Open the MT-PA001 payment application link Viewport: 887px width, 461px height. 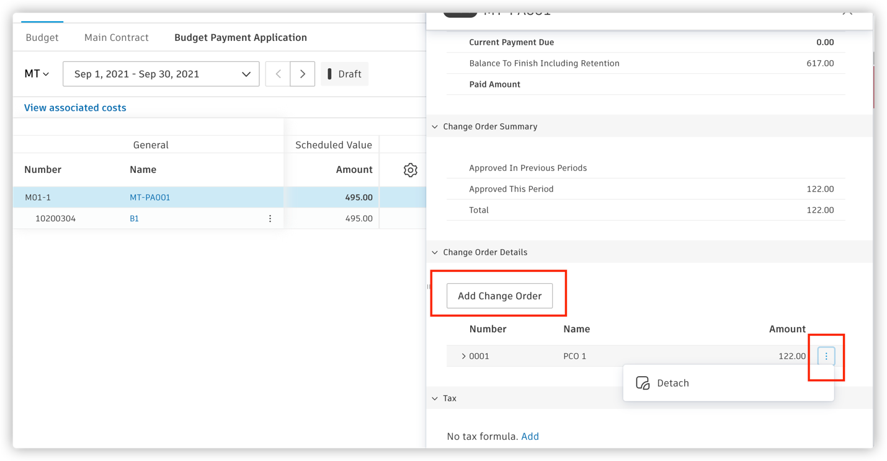coord(150,198)
